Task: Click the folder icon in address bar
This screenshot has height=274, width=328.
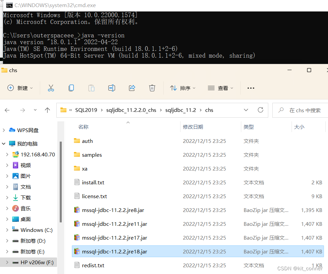Action: pos(63,110)
